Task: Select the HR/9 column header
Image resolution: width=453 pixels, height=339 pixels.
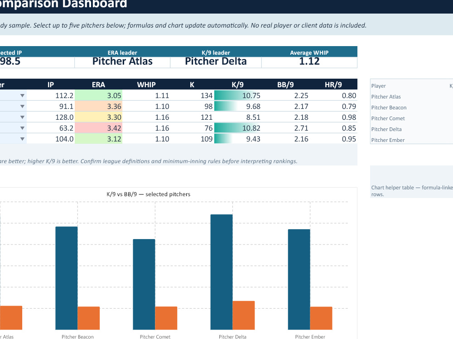Action: [x=333, y=85]
